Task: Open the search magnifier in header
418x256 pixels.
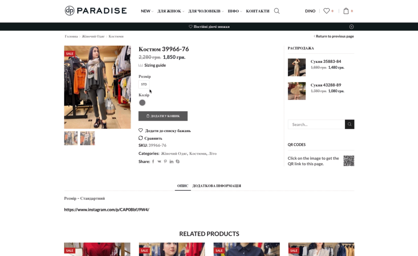Action: pyautogui.click(x=277, y=11)
